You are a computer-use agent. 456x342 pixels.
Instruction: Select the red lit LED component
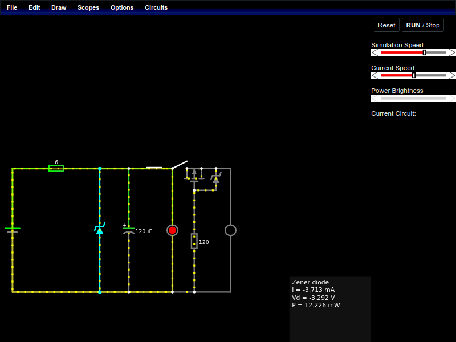(172, 230)
